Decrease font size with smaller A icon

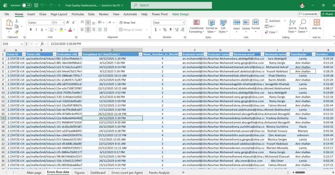(x=74, y=23)
